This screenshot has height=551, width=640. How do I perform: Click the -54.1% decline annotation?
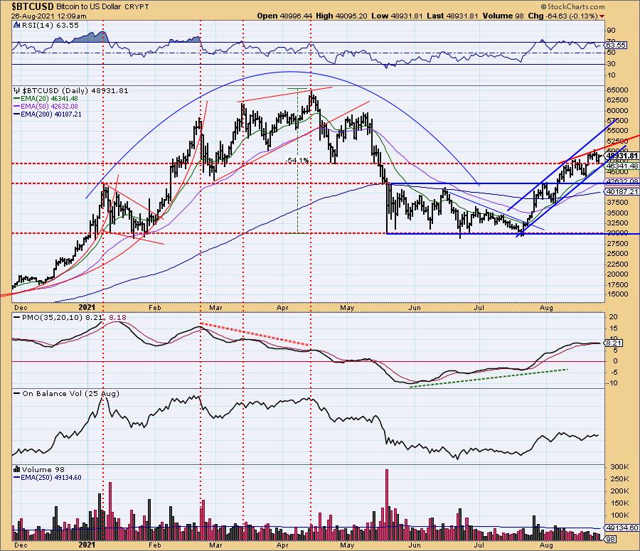297,161
